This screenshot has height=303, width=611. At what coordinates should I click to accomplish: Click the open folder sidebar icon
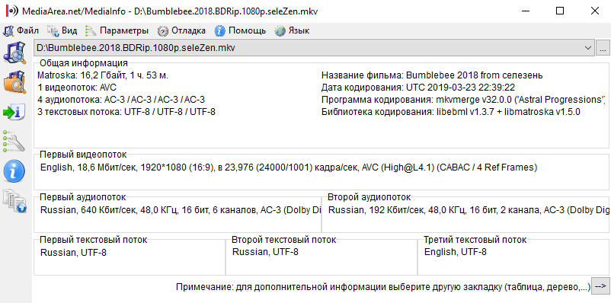14,82
